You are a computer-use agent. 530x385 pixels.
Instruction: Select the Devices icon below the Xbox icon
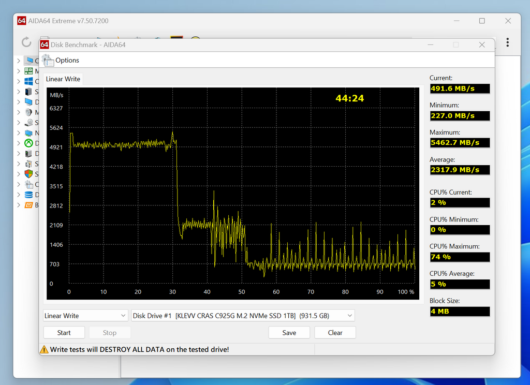click(x=29, y=154)
